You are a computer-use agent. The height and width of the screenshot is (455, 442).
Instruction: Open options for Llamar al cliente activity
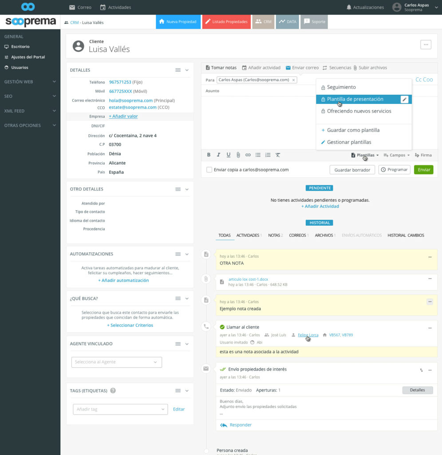pyautogui.click(x=430, y=328)
